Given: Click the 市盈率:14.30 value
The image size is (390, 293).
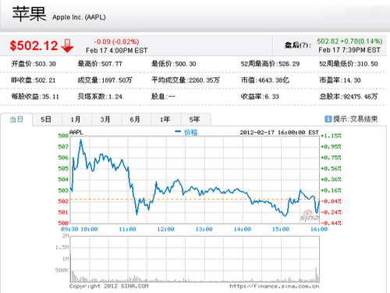Looking at the screenshot, I should click(340, 80).
